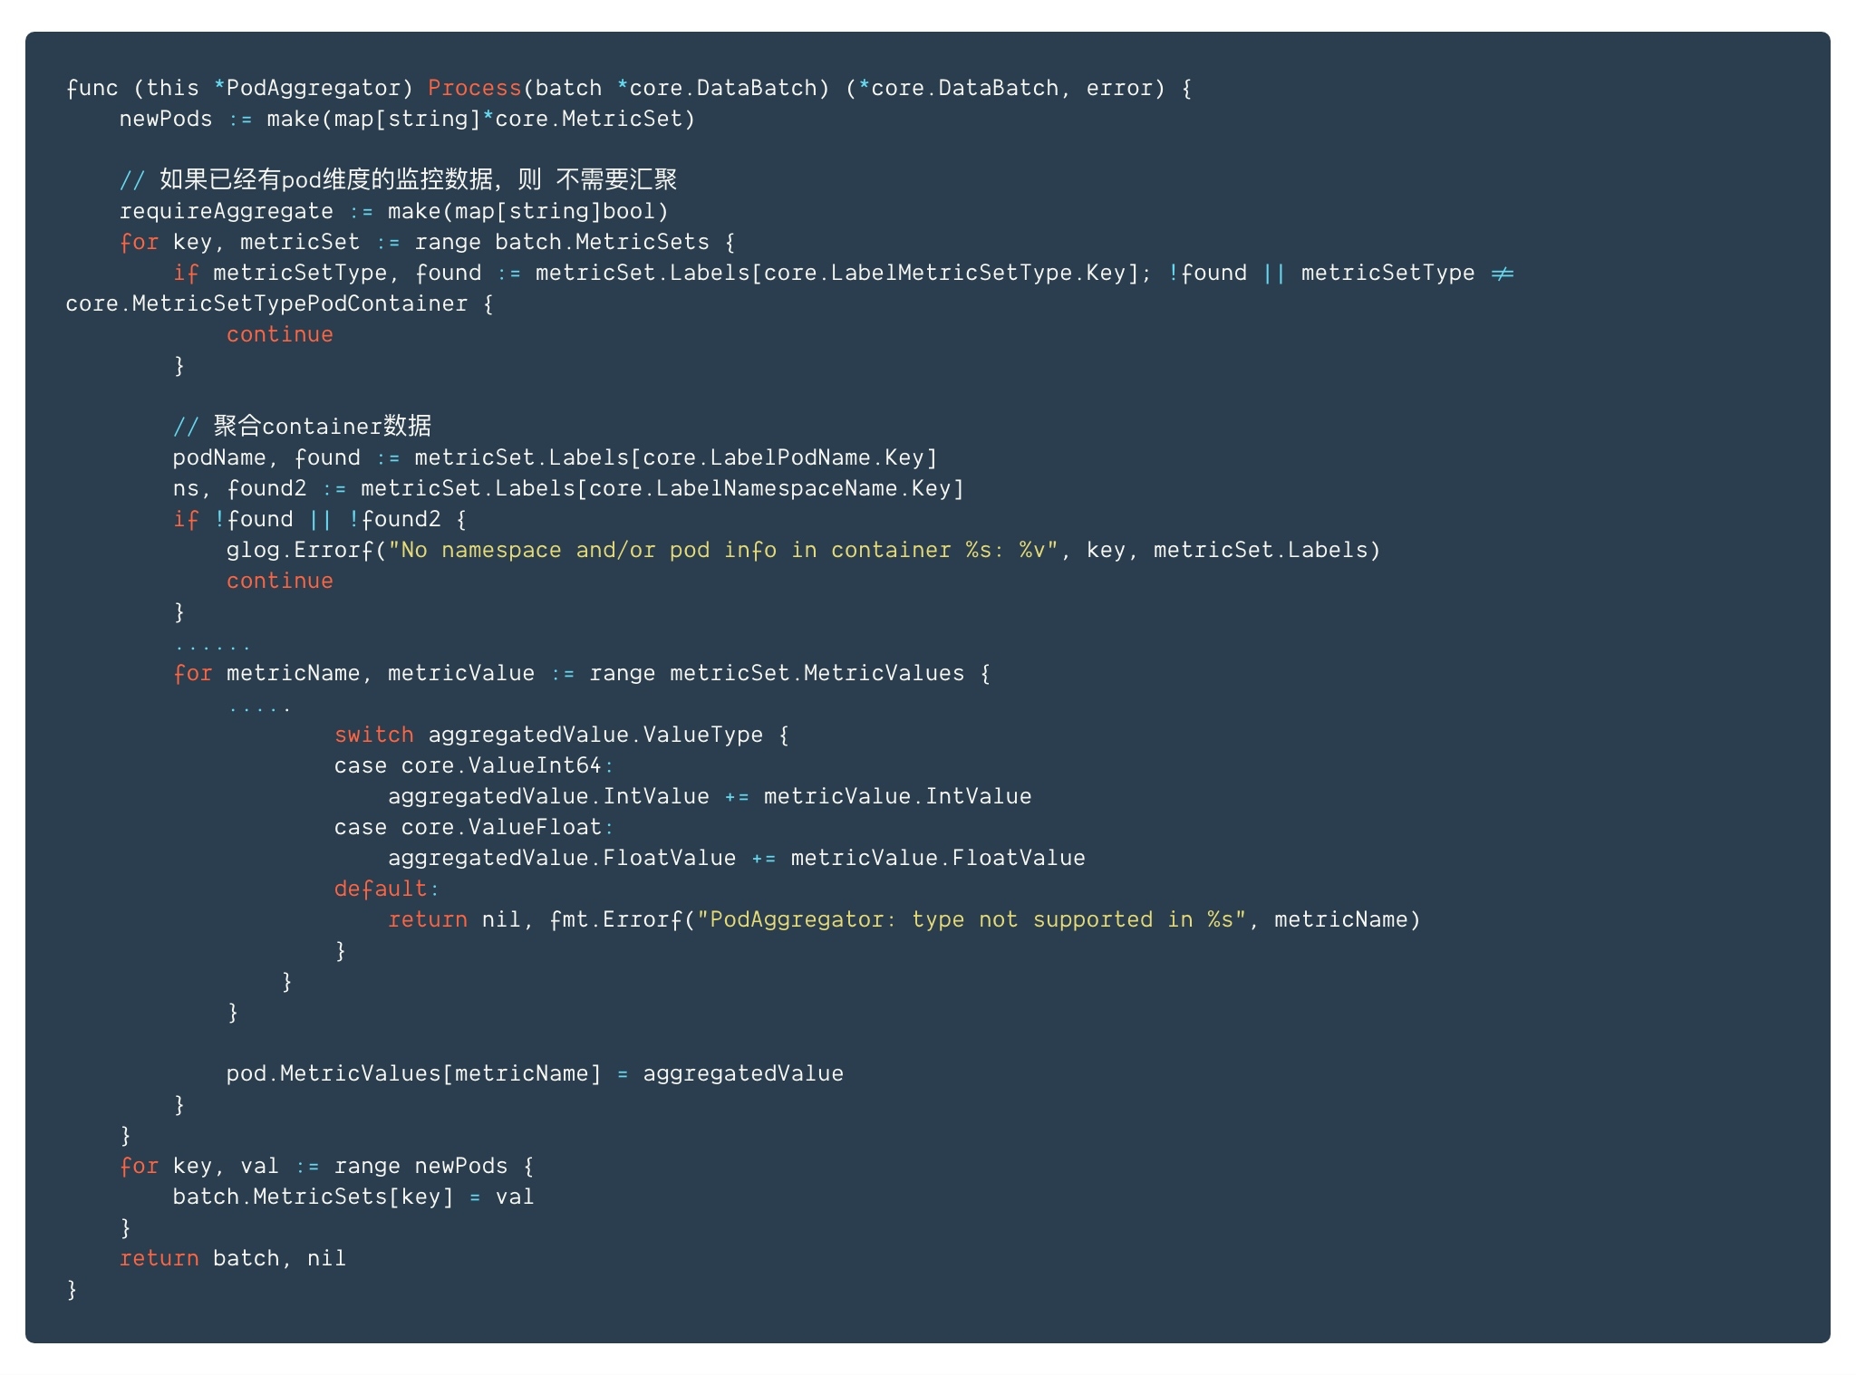Click the return batch, nil statement

coord(232,1258)
